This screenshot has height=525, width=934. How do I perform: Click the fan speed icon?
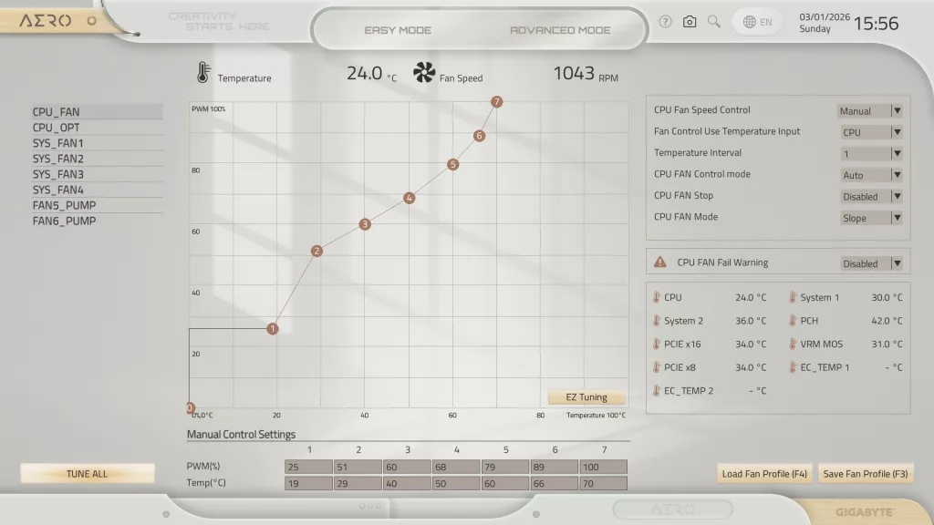pos(424,73)
